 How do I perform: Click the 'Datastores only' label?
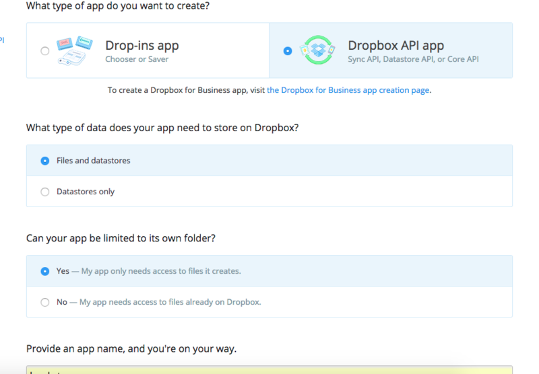coord(86,192)
